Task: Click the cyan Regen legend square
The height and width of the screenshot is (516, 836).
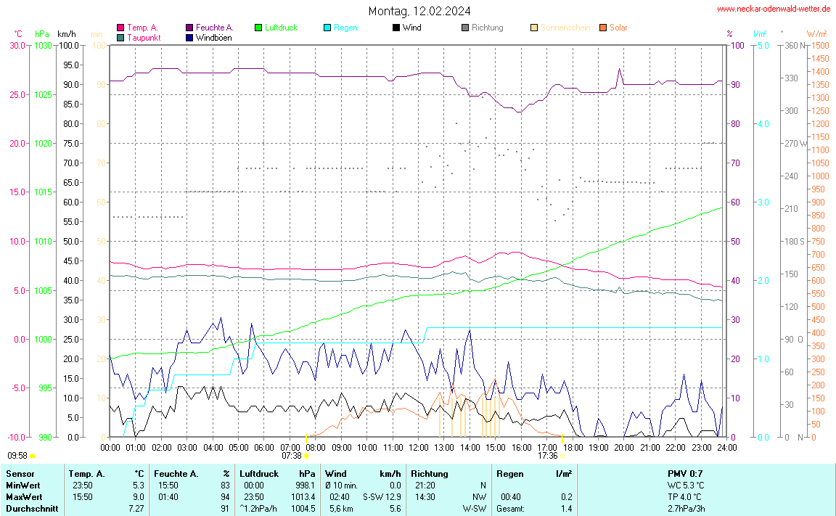Action: point(327,28)
